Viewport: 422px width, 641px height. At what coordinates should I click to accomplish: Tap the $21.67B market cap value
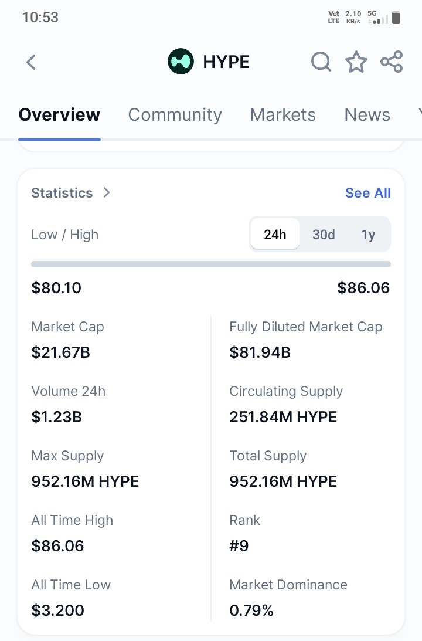pyautogui.click(x=61, y=352)
